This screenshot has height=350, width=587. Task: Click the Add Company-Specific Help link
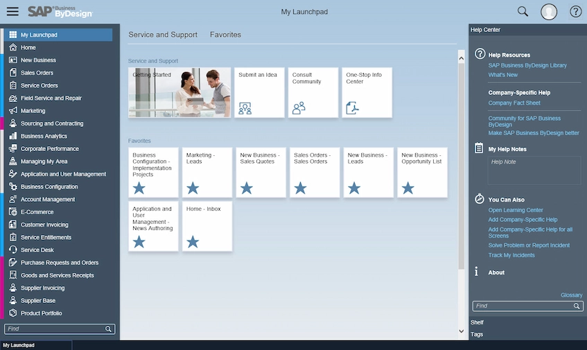coord(523,220)
